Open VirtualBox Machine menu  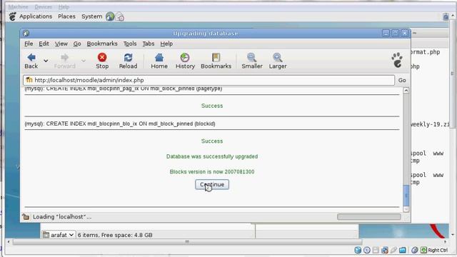tap(19, 6)
